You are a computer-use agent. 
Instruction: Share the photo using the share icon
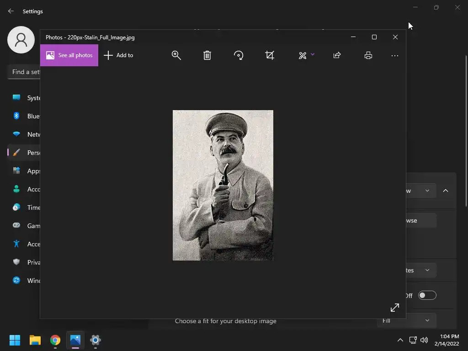click(x=337, y=55)
